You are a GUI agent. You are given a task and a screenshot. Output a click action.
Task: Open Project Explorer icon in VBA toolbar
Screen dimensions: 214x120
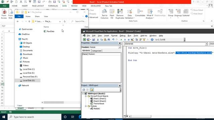[137, 40]
